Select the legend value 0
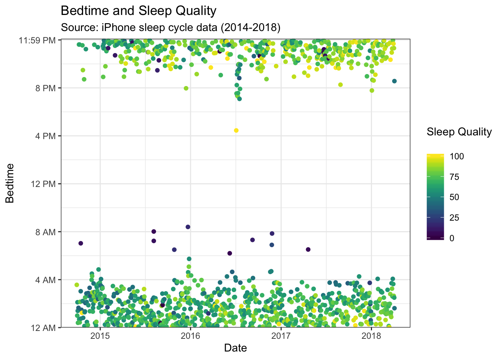The width and height of the screenshot is (503, 359). 452,238
